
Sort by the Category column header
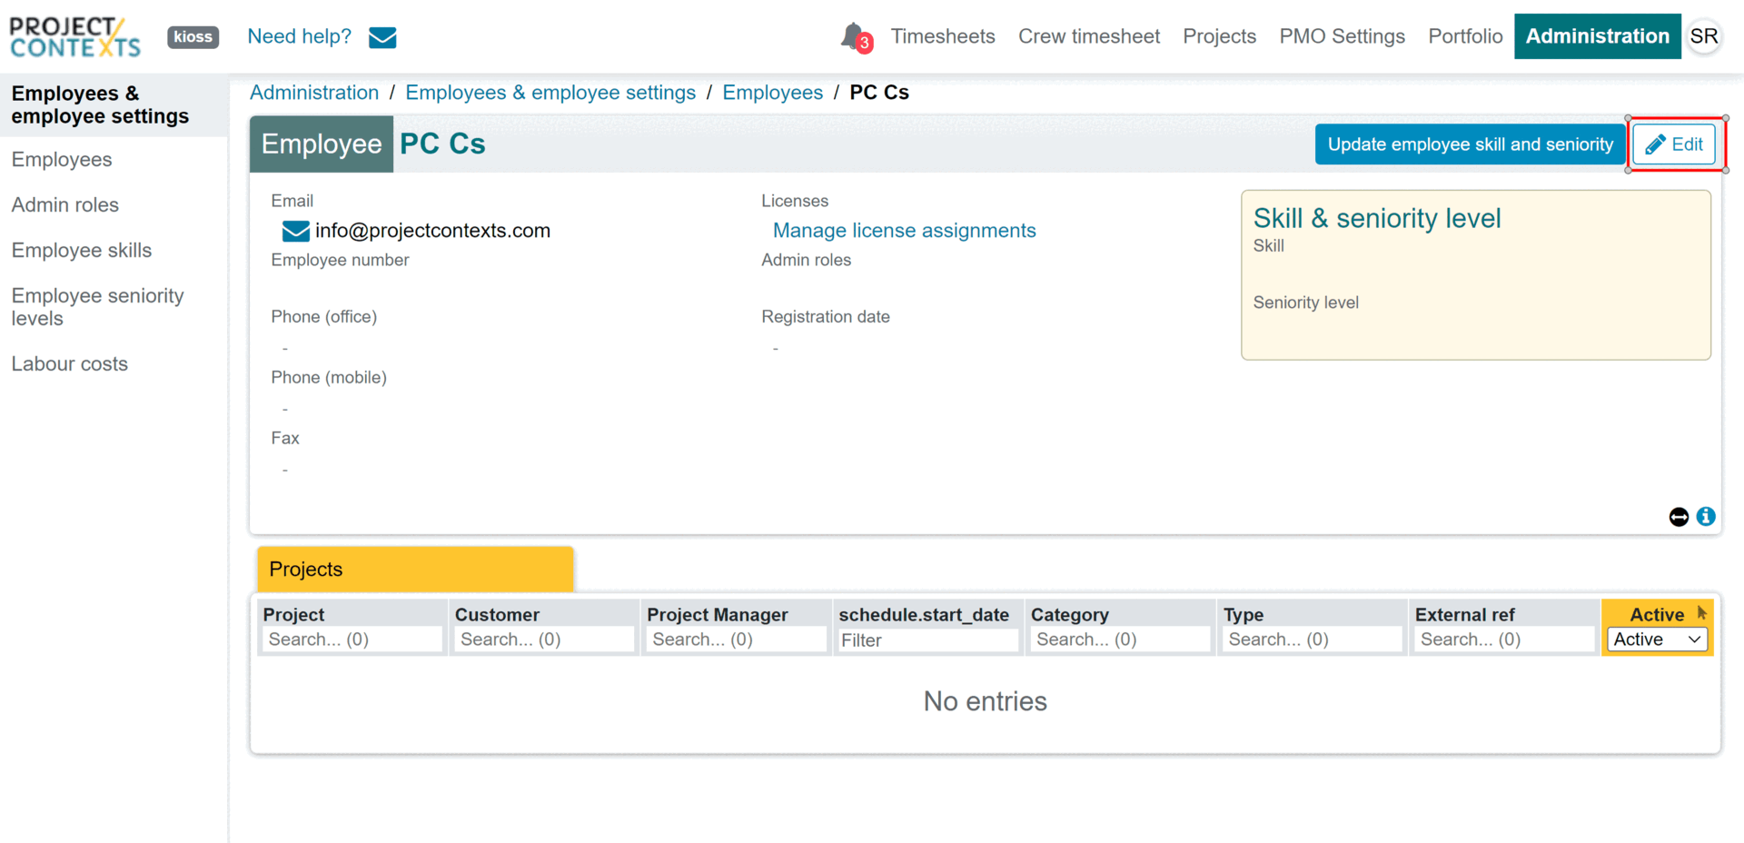(1069, 615)
